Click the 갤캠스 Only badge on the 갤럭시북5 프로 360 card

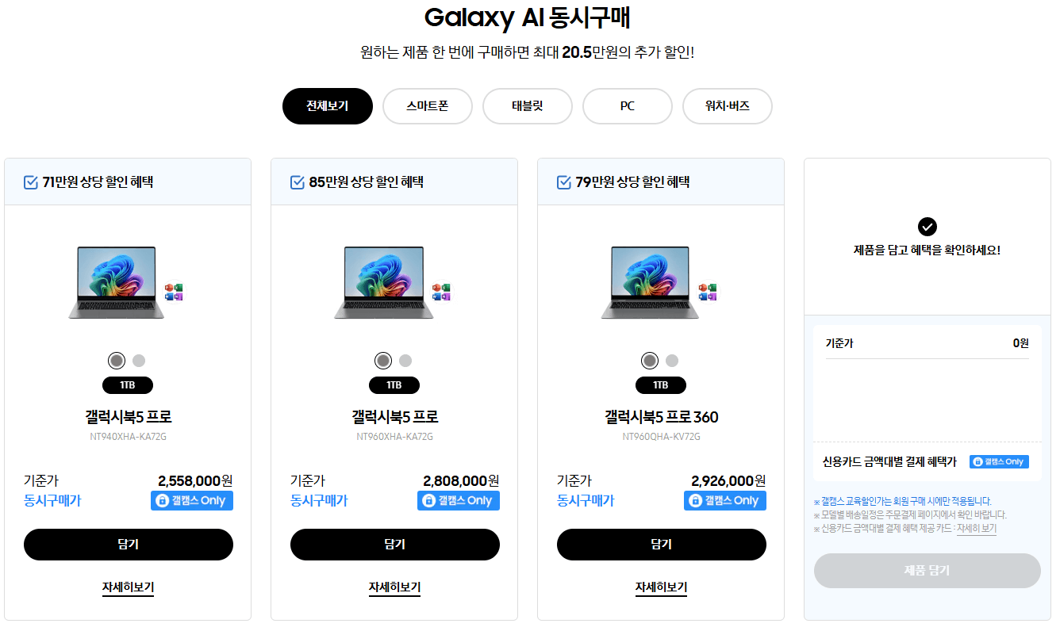click(724, 500)
